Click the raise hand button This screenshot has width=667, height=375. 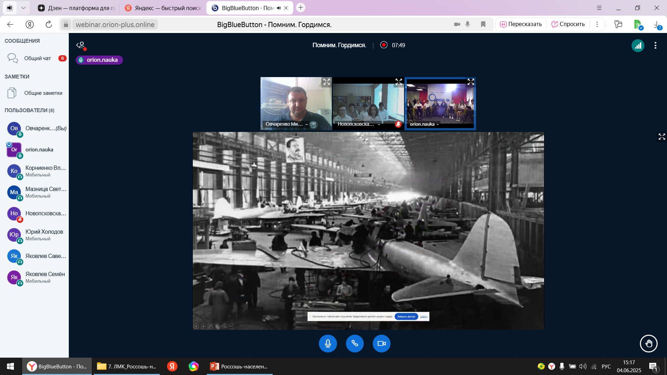coord(648,343)
